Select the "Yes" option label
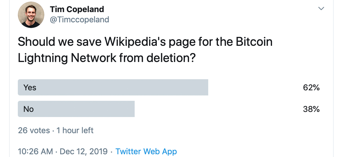 [30, 87]
